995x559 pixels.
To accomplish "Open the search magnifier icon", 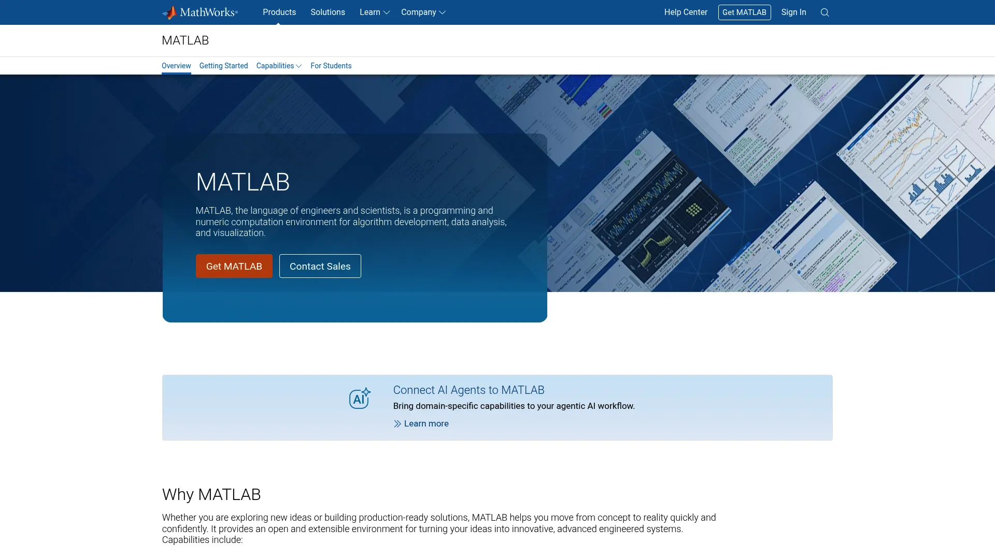I will click(x=825, y=12).
